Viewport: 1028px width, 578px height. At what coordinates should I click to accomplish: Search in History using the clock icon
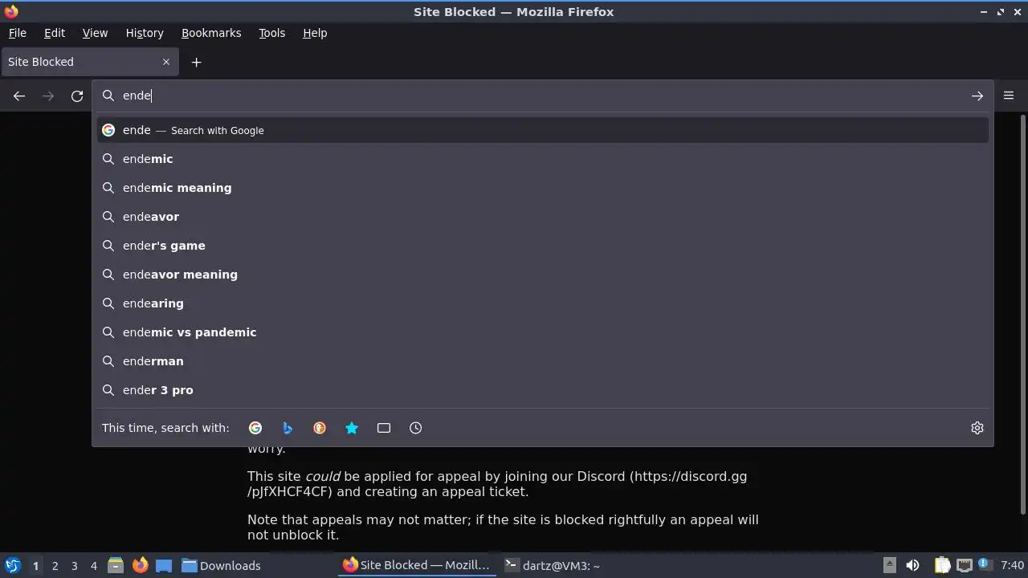click(x=416, y=428)
